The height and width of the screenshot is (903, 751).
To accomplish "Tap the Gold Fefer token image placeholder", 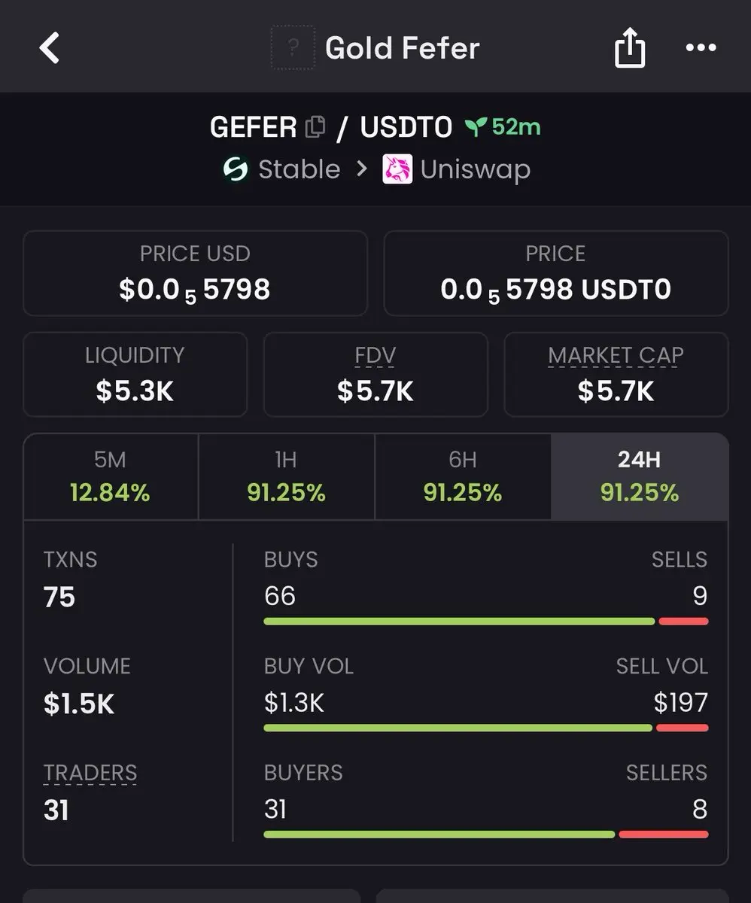I will click(x=293, y=48).
